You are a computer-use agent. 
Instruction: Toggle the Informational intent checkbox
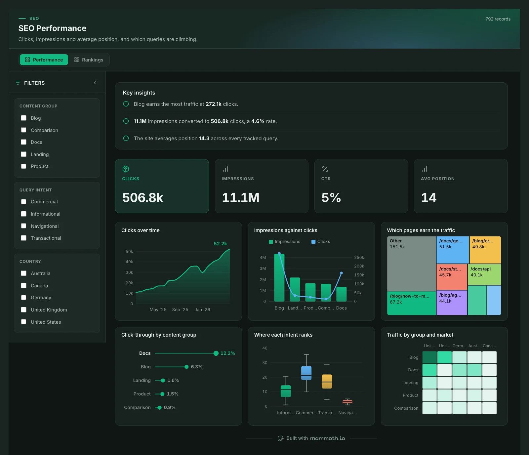pyautogui.click(x=23, y=214)
